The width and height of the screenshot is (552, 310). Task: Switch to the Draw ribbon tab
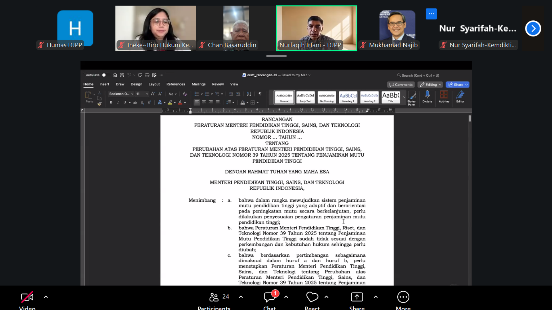coord(120,84)
